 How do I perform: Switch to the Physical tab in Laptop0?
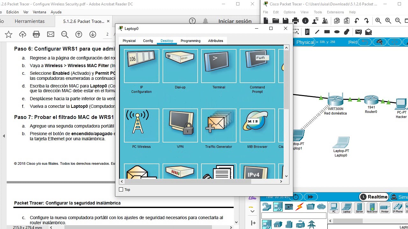(129, 41)
